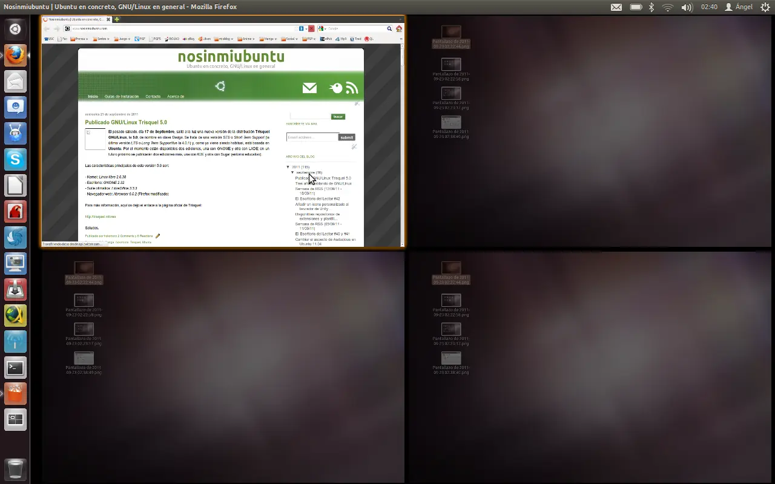
Task: Select the first screenshot file in bottom-left workspace
Action: click(x=84, y=273)
